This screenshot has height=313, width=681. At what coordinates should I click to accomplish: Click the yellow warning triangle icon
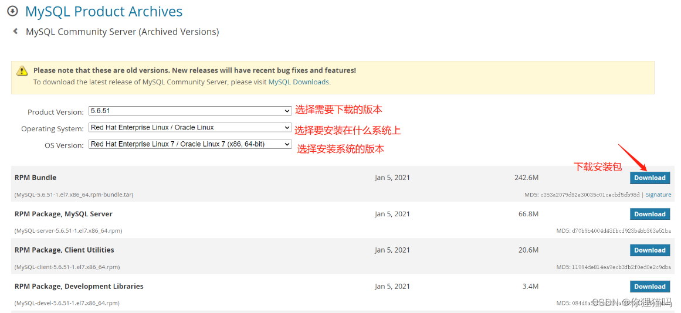click(22, 70)
